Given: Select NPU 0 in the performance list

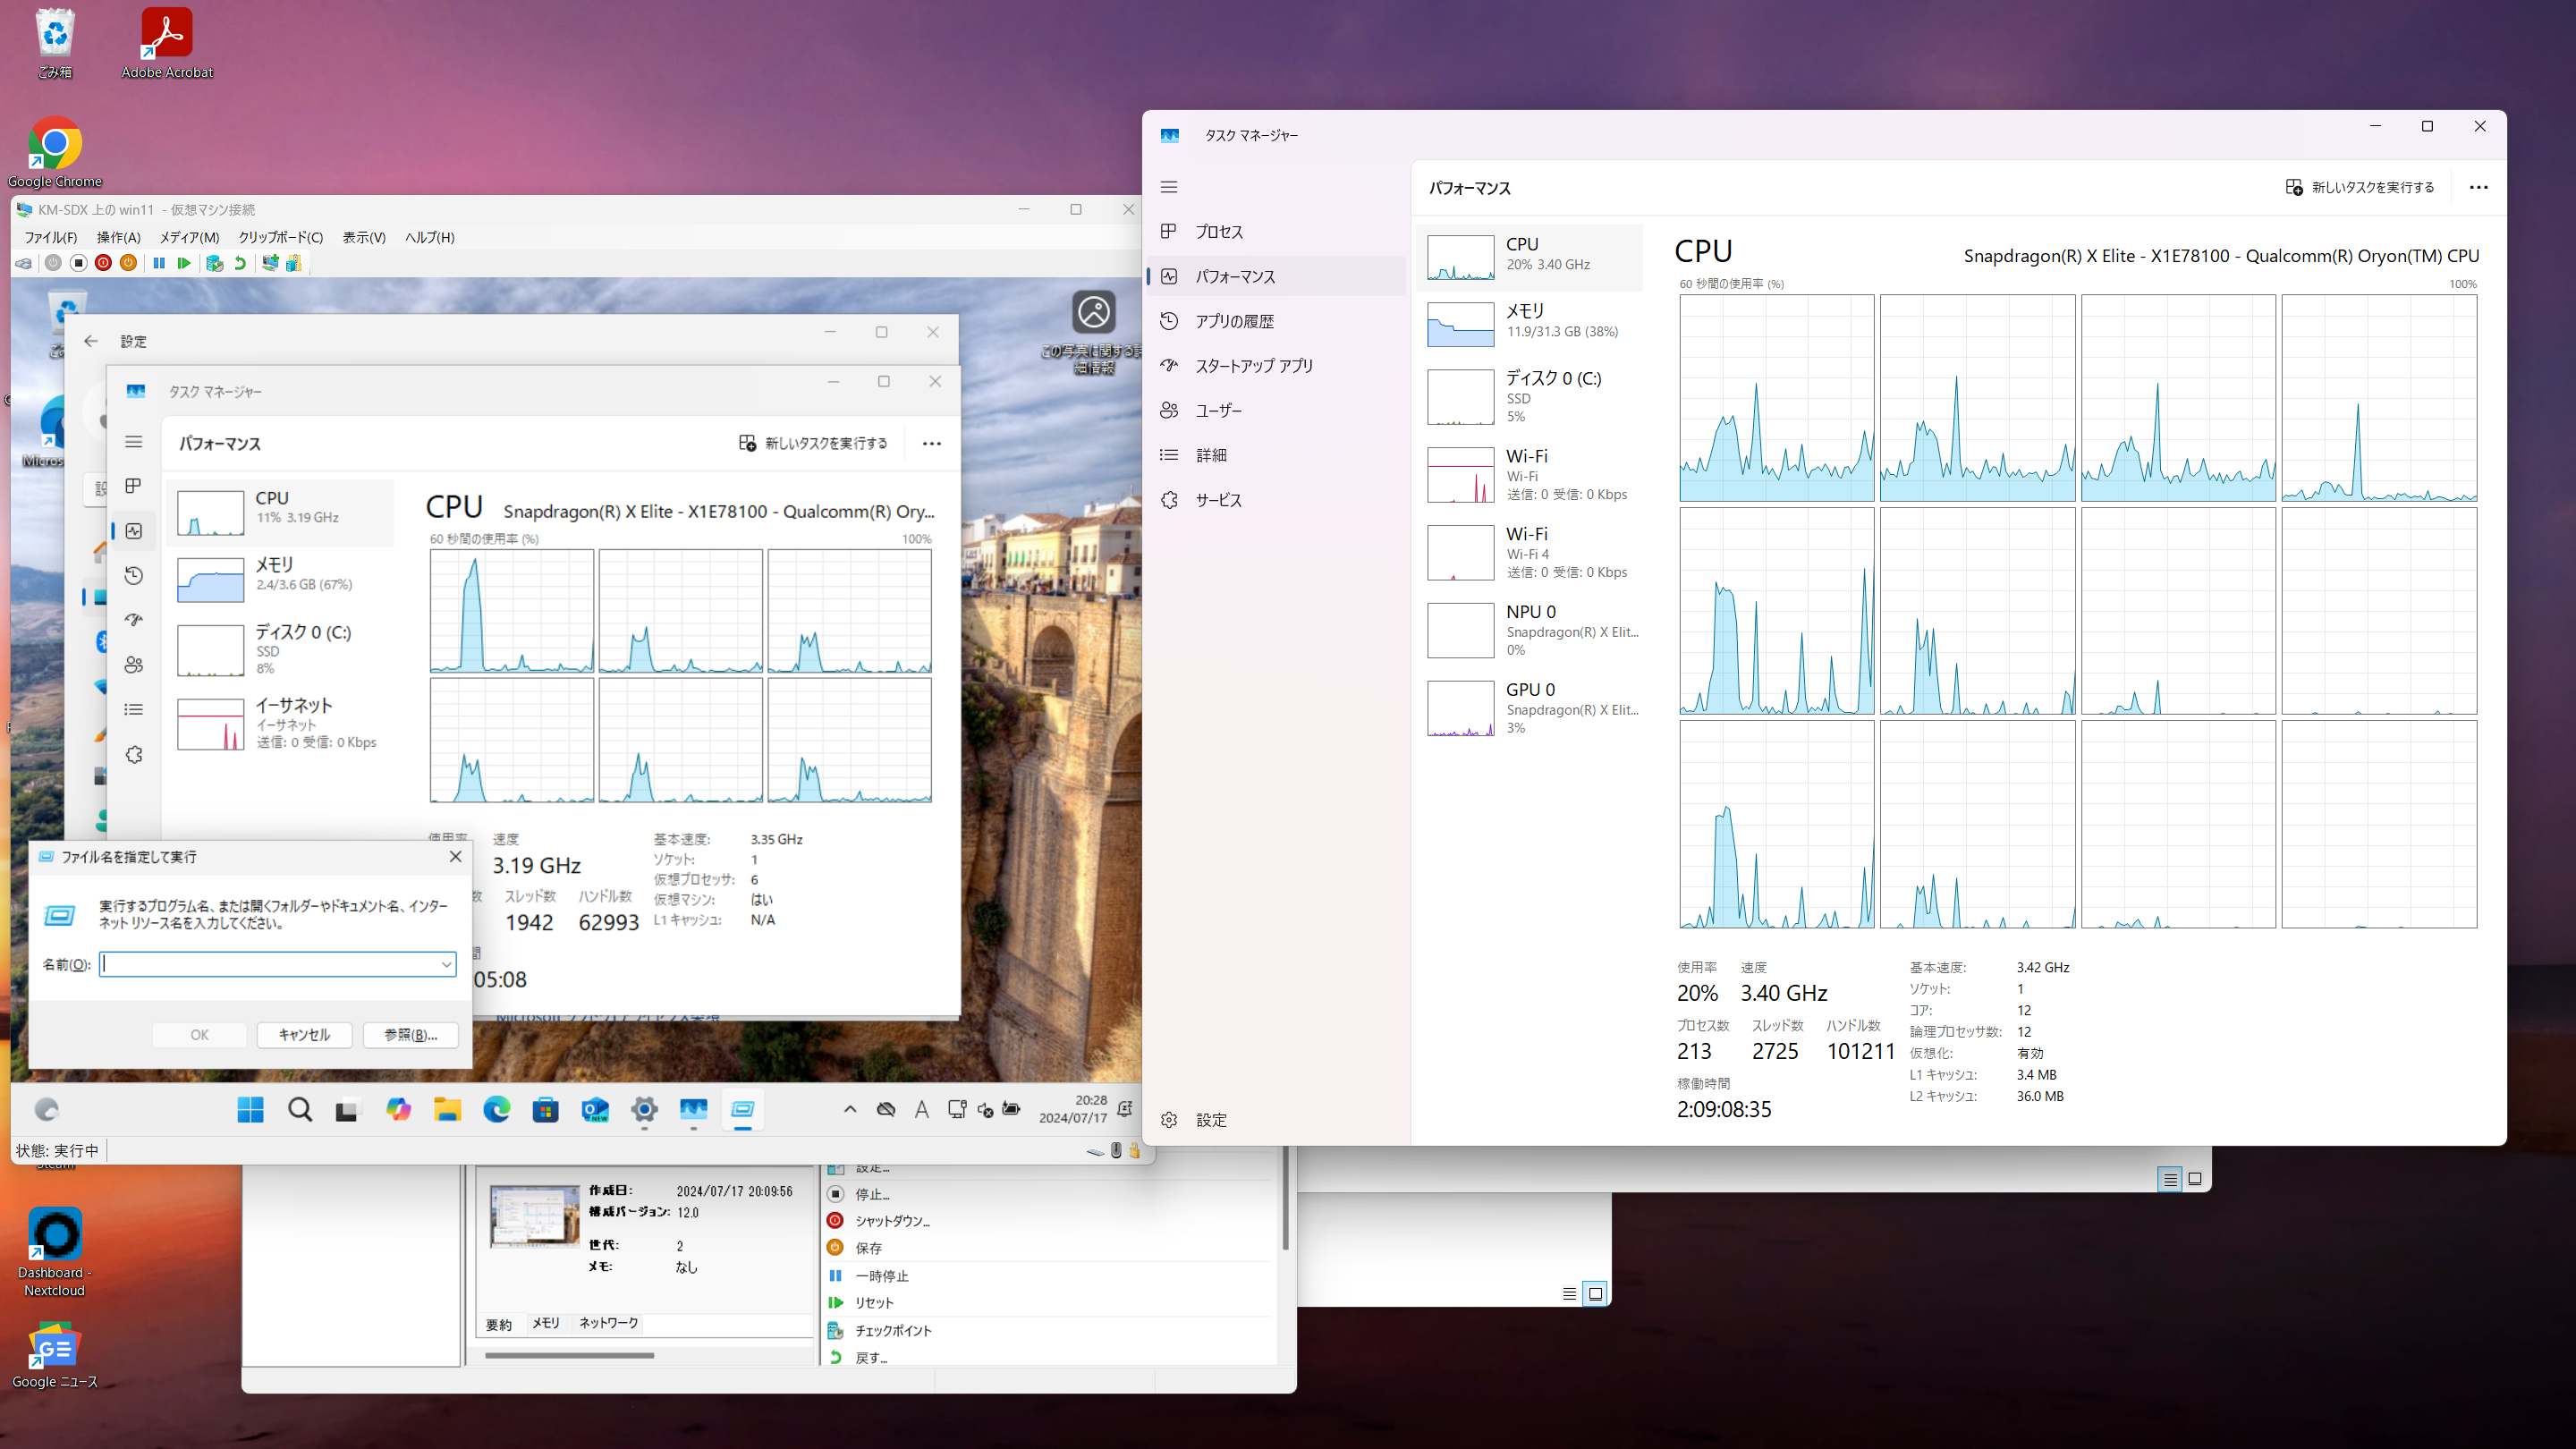Looking at the screenshot, I should point(1532,629).
